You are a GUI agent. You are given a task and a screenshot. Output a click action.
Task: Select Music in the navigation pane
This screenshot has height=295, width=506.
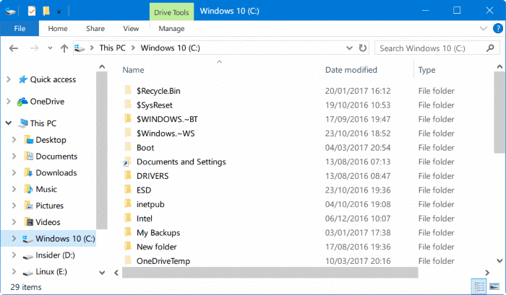pyautogui.click(x=46, y=189)
